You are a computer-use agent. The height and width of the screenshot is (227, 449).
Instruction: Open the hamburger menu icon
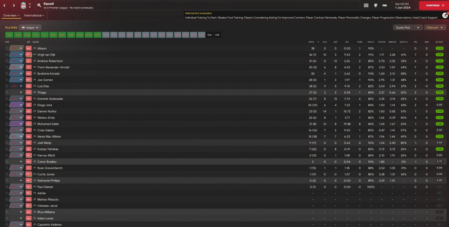[x=366, y=5]
